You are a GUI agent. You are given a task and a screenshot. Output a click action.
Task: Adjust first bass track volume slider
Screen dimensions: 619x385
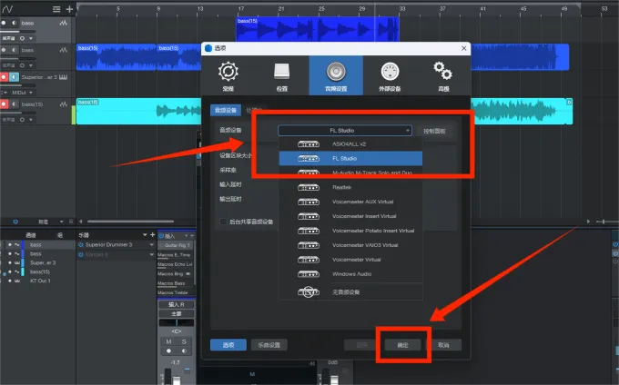18,32
